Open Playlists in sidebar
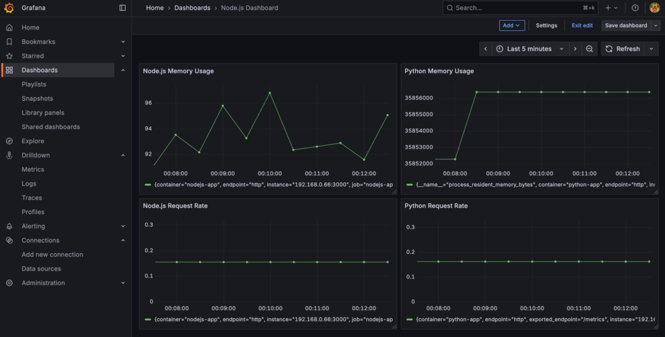Viewport: 665px width, 337px height. click(x=34, y=84)
